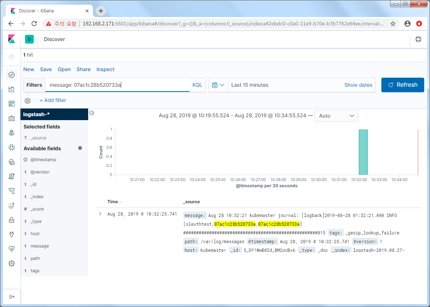Open Uptime sidebar icon

click(12, 205)
